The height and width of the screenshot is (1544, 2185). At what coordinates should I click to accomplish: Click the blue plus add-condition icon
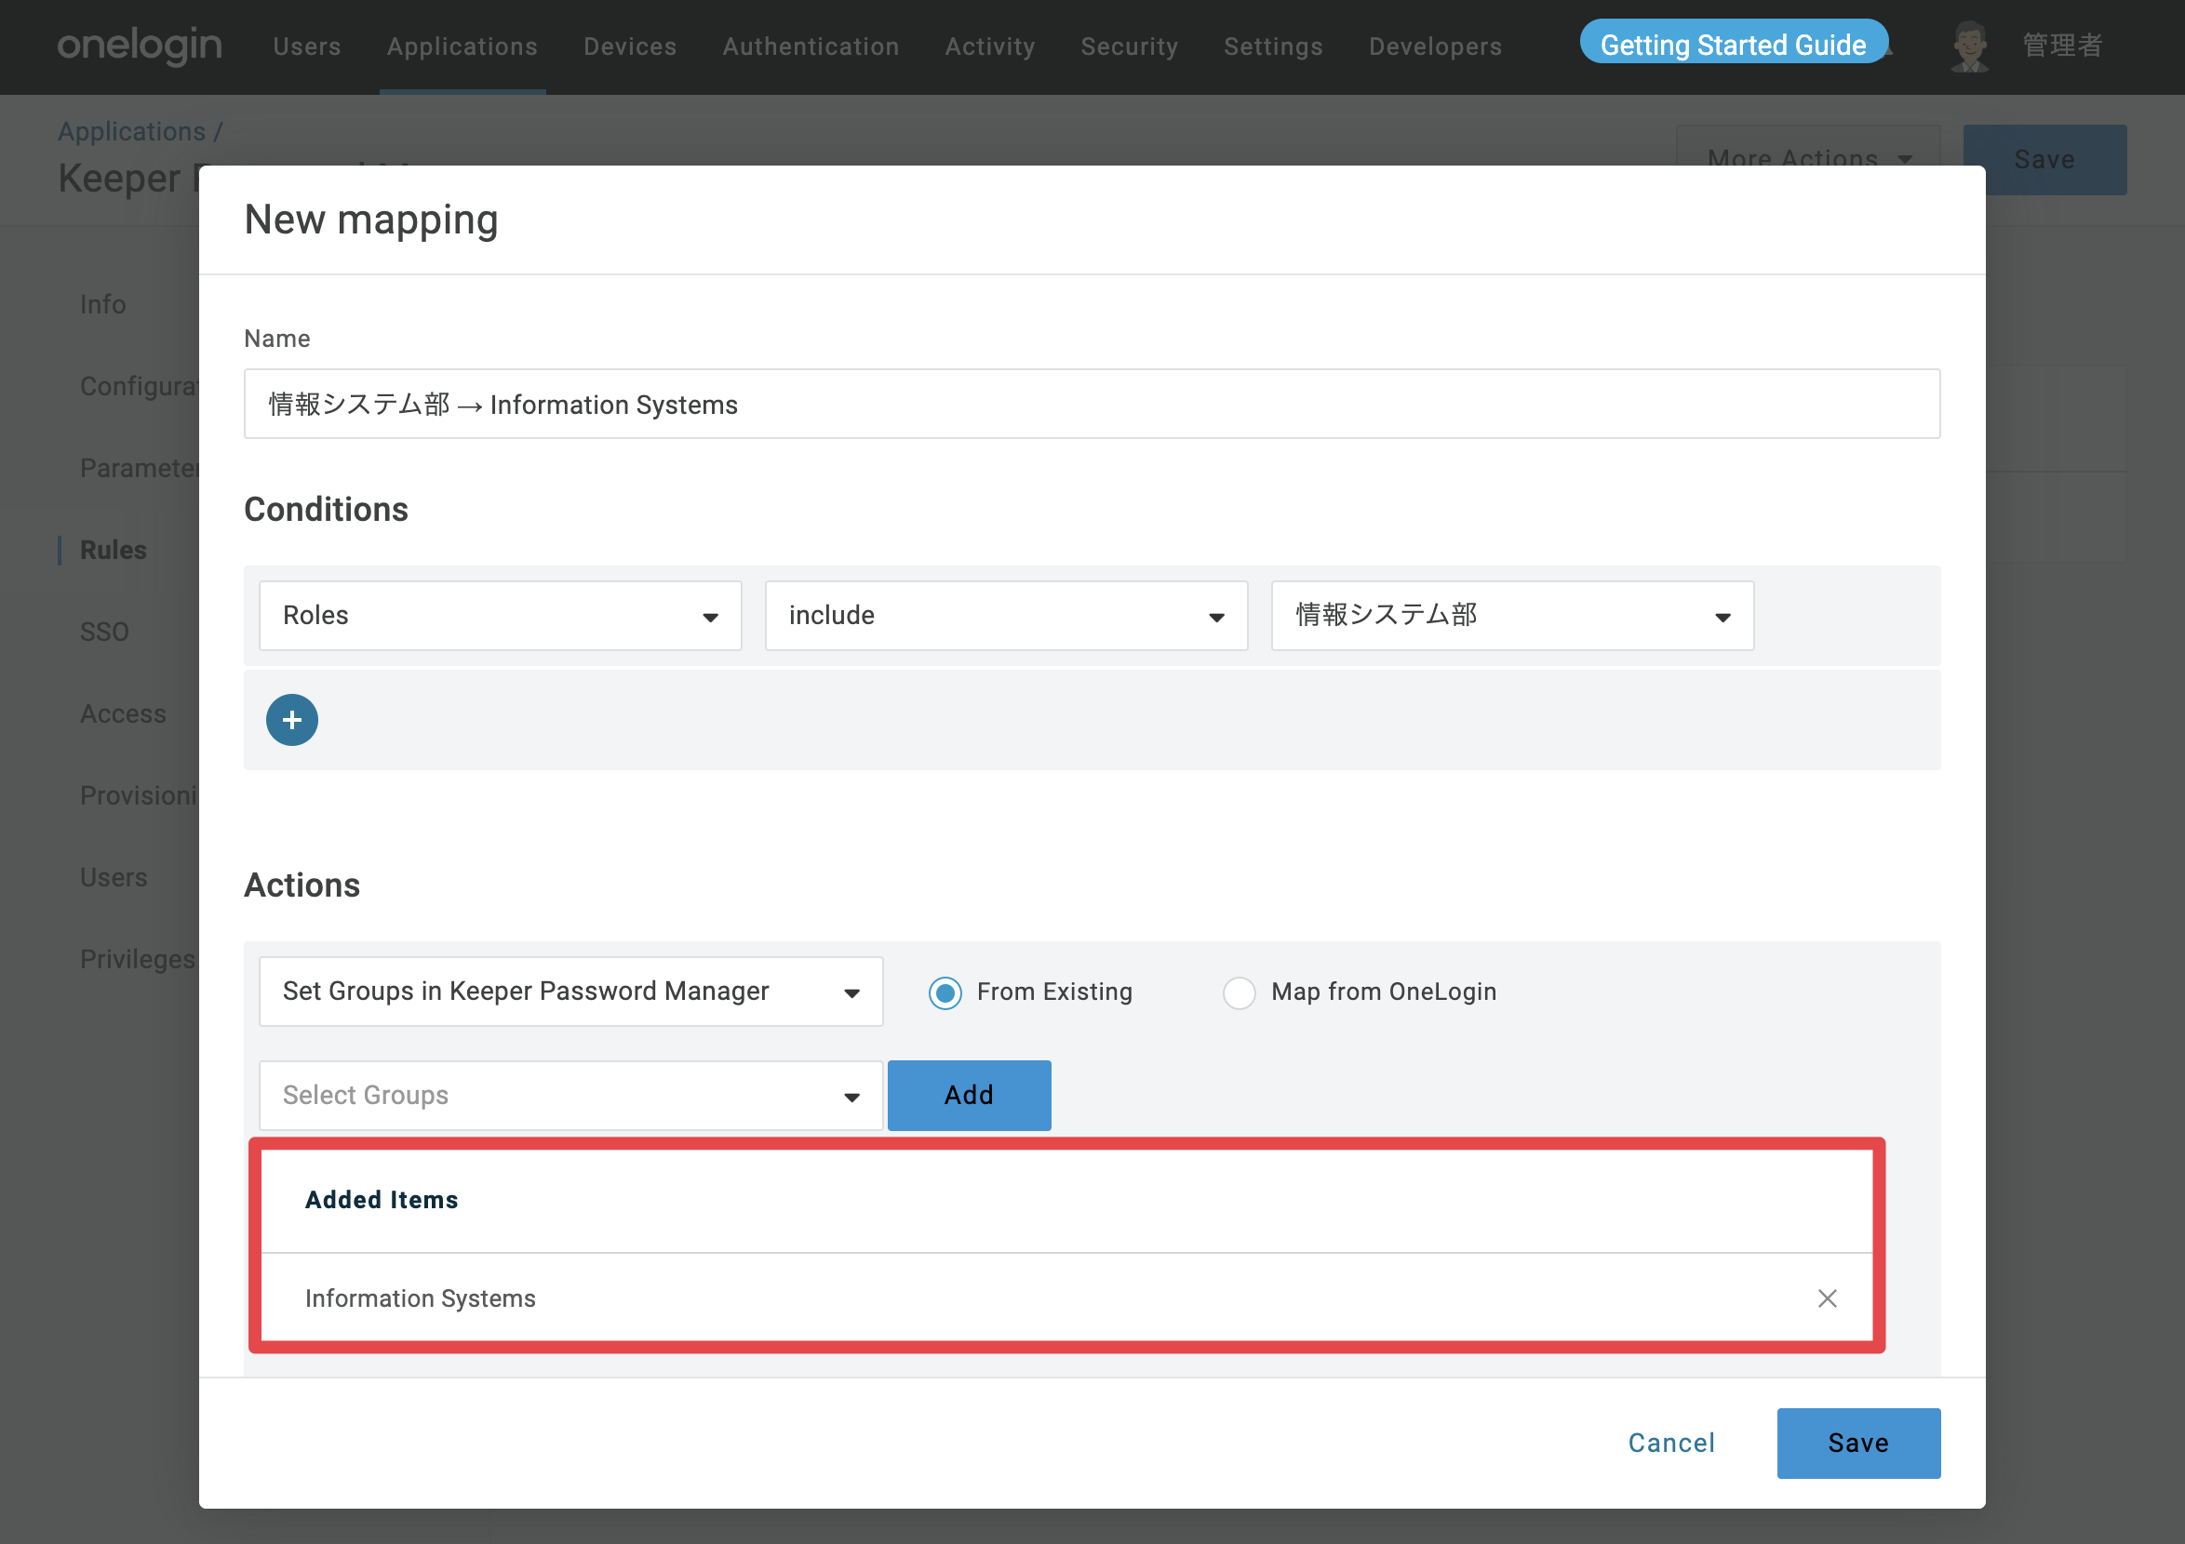pos(292,720)
